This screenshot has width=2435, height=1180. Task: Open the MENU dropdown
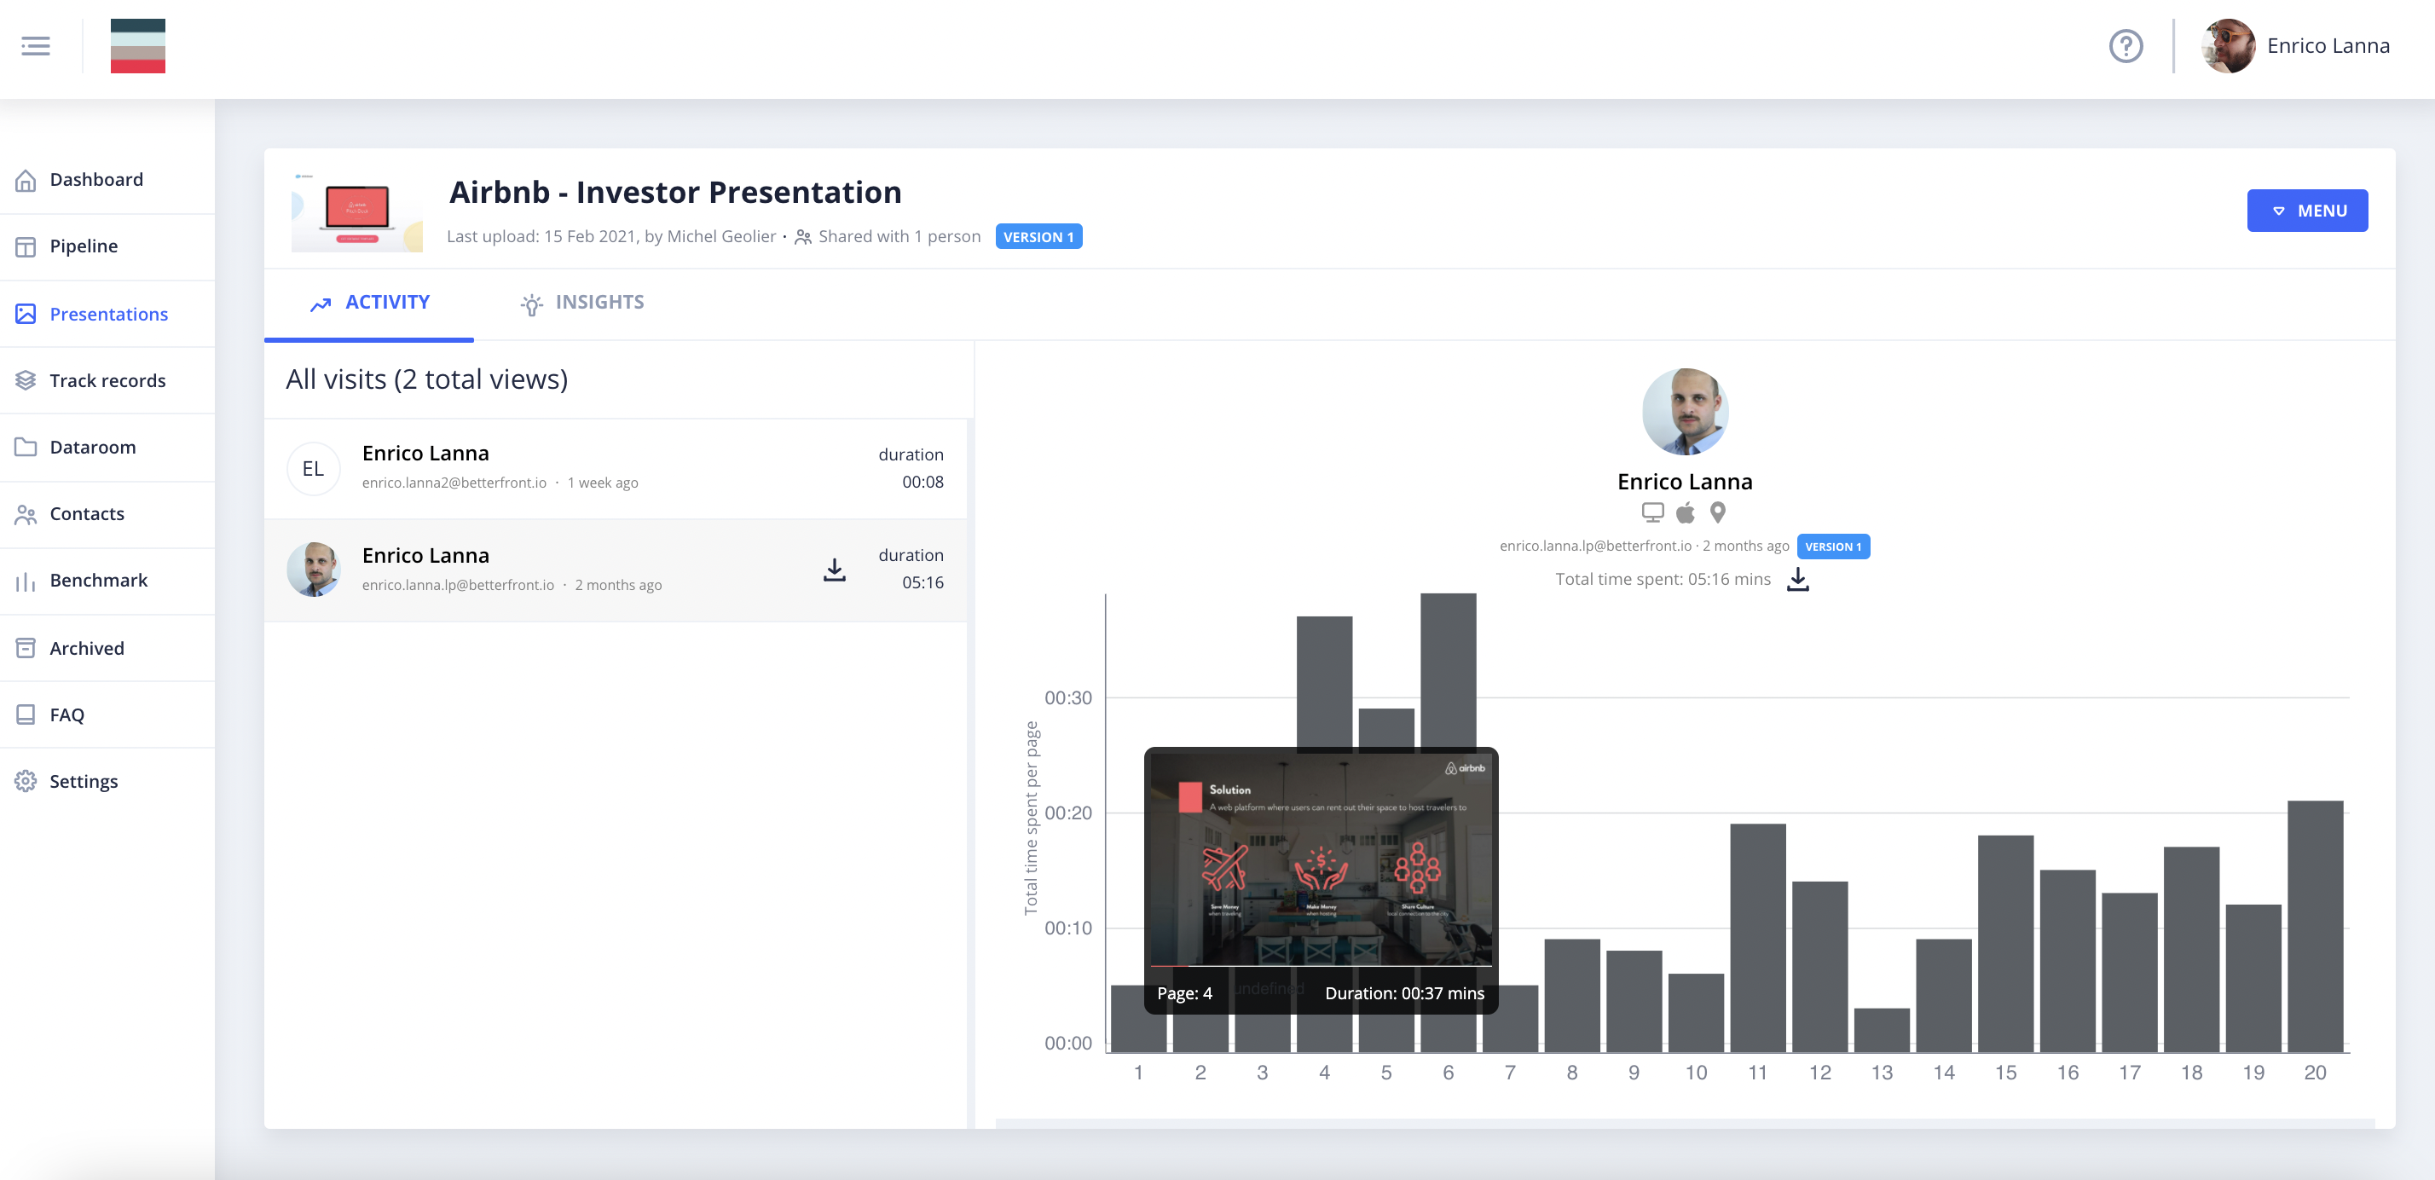tap(2308, 210)
